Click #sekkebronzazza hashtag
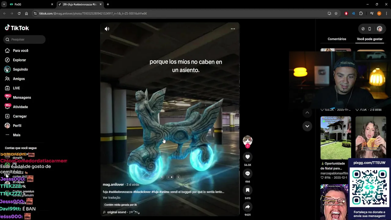The height and width of the screenshot is (220, 391). 120,192
